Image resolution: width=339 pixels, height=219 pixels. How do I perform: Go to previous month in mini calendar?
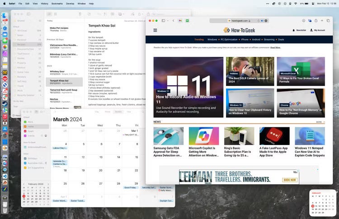24,184
